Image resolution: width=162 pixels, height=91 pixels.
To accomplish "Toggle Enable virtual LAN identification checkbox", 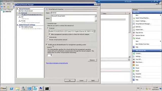I will pos(47,44).
